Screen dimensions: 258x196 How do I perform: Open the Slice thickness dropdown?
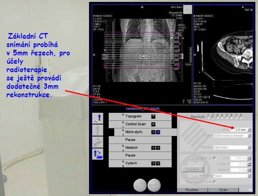(x=249, y=130)
